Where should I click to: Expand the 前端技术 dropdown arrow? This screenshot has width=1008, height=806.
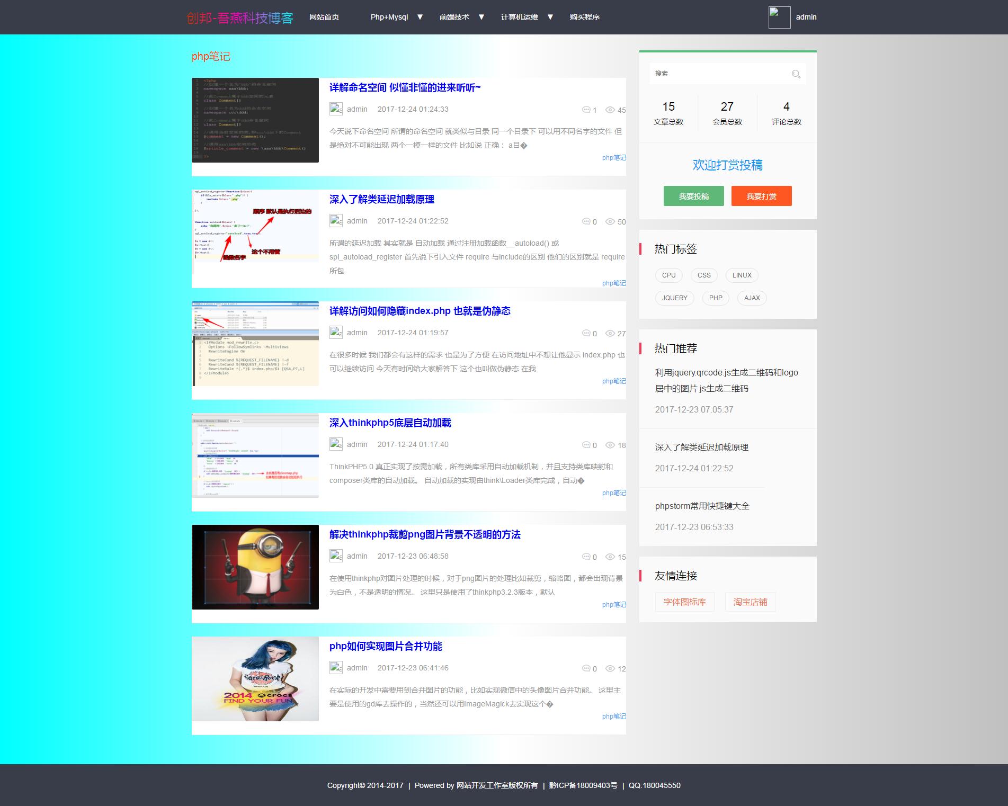pyautogui.click(x=481, y=17)
